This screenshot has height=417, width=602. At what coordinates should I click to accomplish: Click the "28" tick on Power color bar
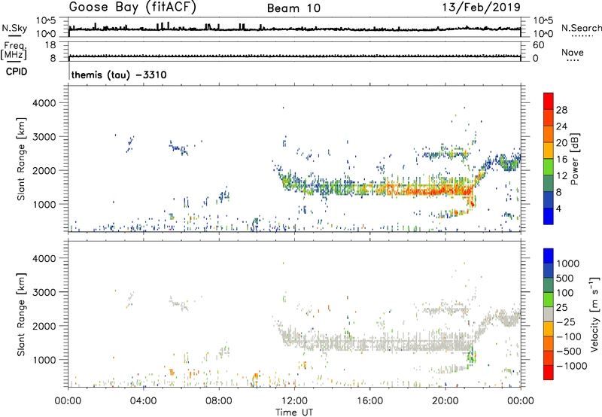[561, 110]
